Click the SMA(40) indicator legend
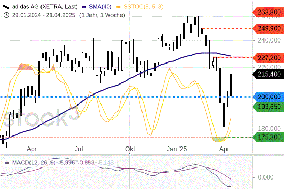The height and width of the screenshot is (189, 284). point(100,7)
